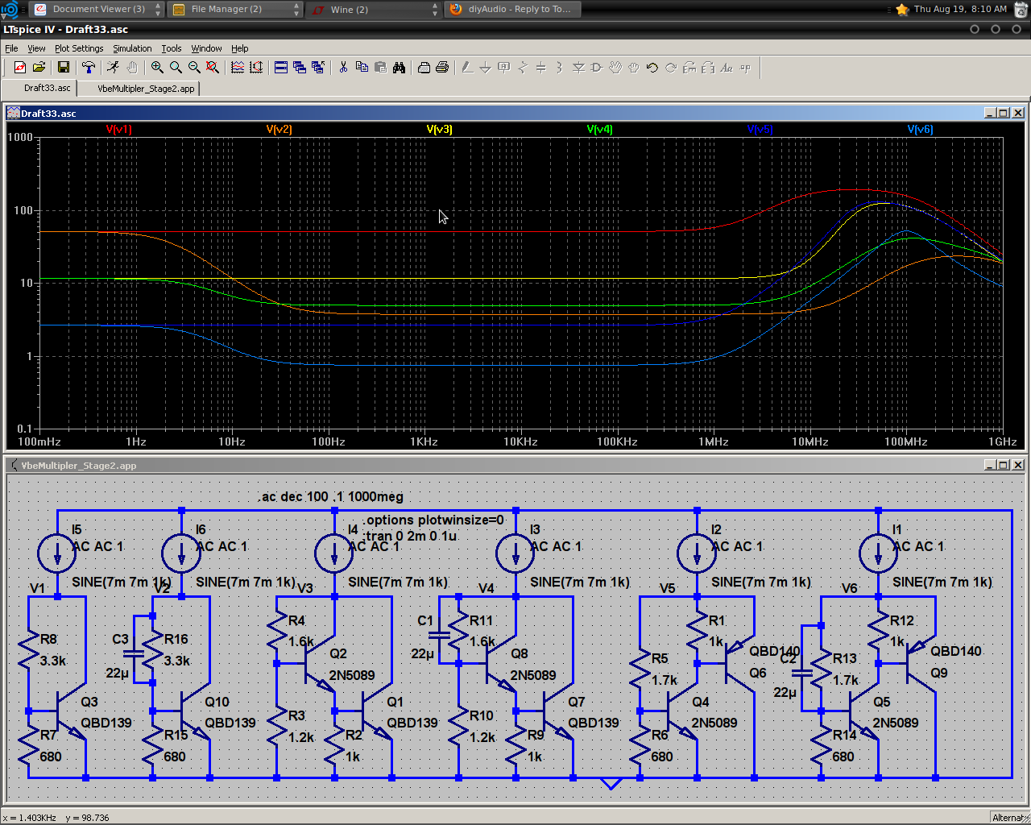Redo action arrow icon
1031x825 pixels.
pyautogui.click(x=671, y=68)
